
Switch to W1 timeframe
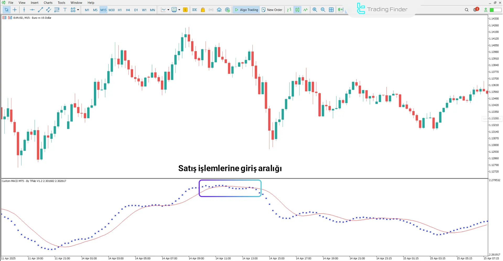point(144,10)
